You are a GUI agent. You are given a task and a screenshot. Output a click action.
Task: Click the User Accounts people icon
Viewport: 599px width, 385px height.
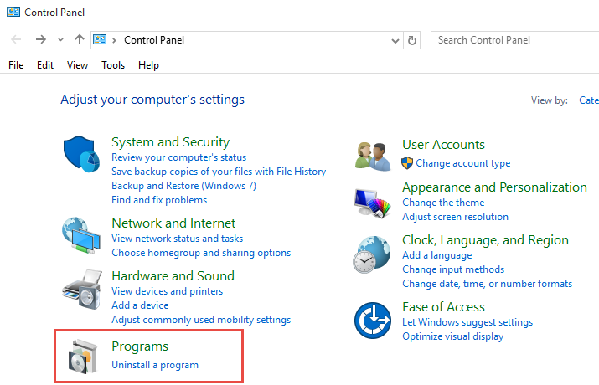click(x=373, y=156)
